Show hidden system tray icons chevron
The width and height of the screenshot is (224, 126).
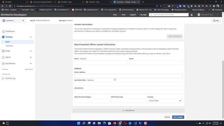point(197,123)
